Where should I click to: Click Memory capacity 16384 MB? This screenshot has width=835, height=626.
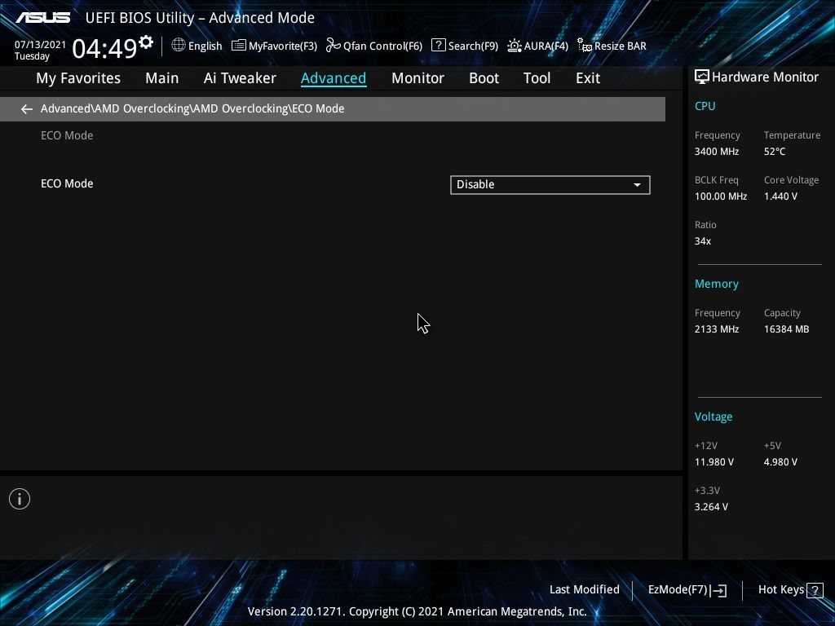pos(787,329)
